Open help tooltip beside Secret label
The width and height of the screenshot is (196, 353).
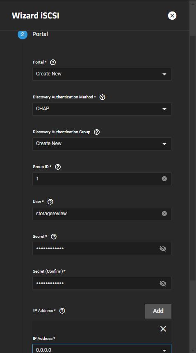[x=54, y=237]
